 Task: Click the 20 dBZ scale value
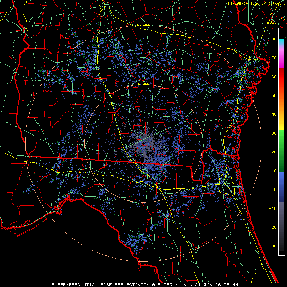274,152
